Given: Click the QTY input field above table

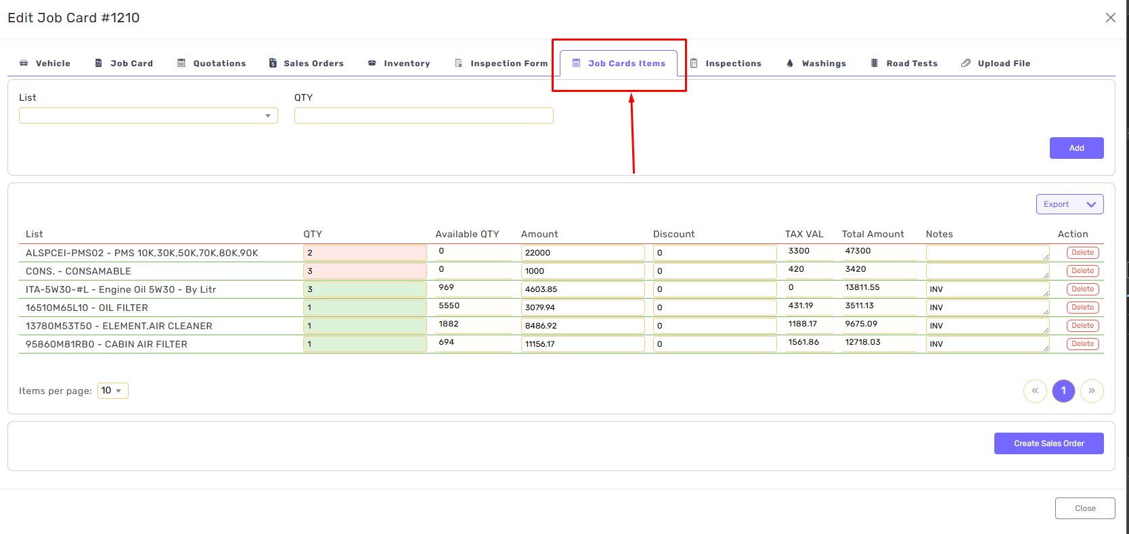Looking at the screenshot, I should coord(424,116).
